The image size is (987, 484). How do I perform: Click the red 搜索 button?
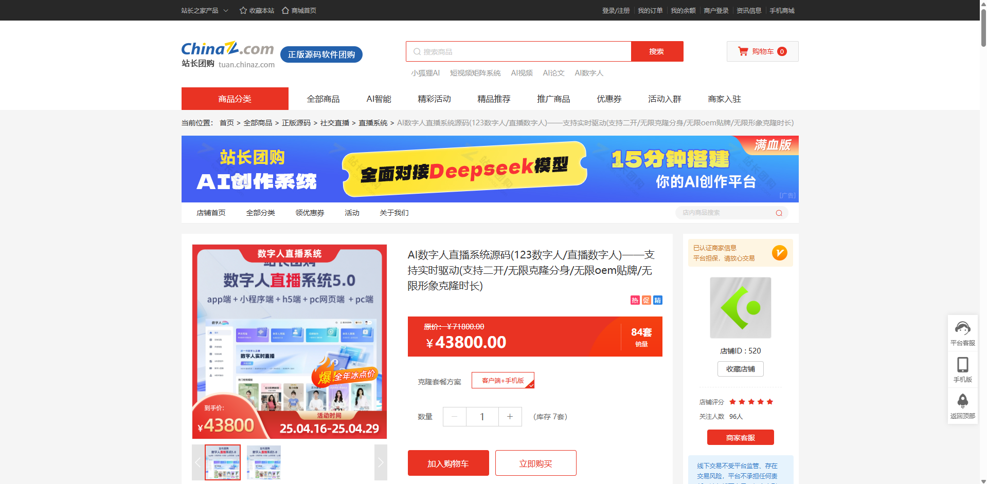[657, 51]
